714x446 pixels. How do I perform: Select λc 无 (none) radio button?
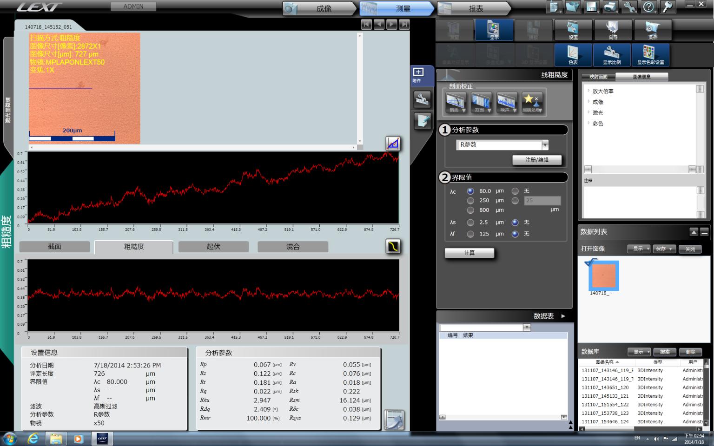pos(515,191)
